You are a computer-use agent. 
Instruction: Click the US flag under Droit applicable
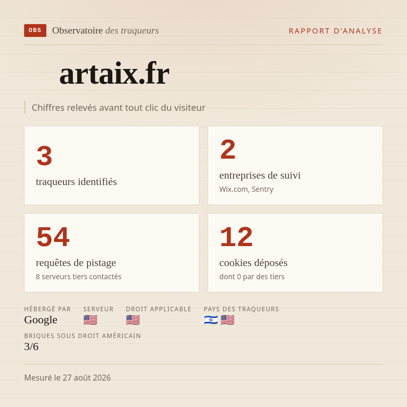pos(133,320)
